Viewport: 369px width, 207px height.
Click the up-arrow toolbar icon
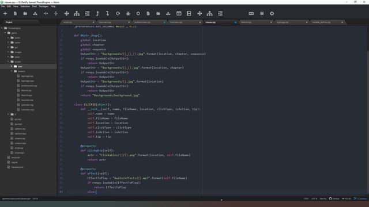(x=97, y=14)
